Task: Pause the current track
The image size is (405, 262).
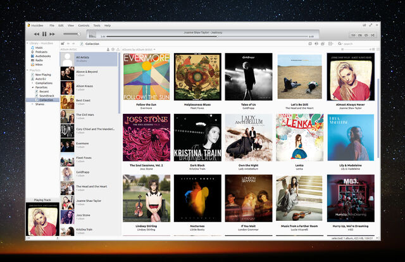Action: [x=44, y=34]
